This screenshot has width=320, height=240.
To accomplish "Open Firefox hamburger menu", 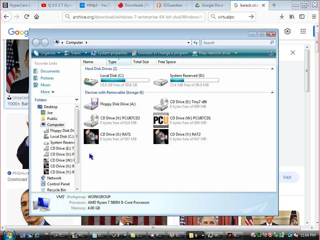I will [314, 17].
